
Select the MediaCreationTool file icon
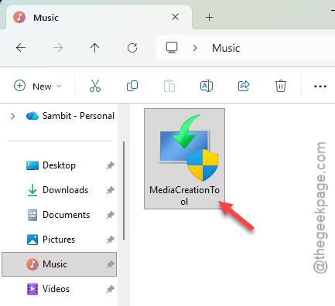pyautogui.click(x=188, y=148)
